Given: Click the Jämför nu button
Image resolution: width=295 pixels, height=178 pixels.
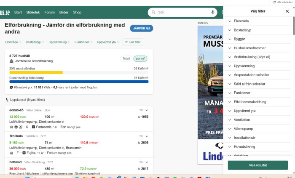Looking at the screenshot, I should (x=142, y=28).
